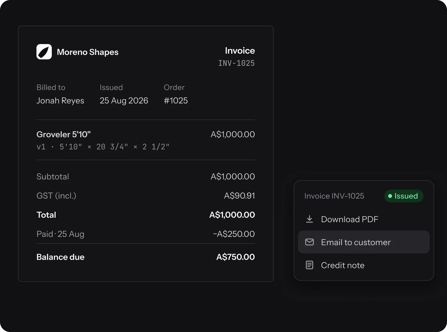Click the issued date '25 Aug 2026'
Image resolution: width=447 pixels, height=332 pixels.
(124, 101)
